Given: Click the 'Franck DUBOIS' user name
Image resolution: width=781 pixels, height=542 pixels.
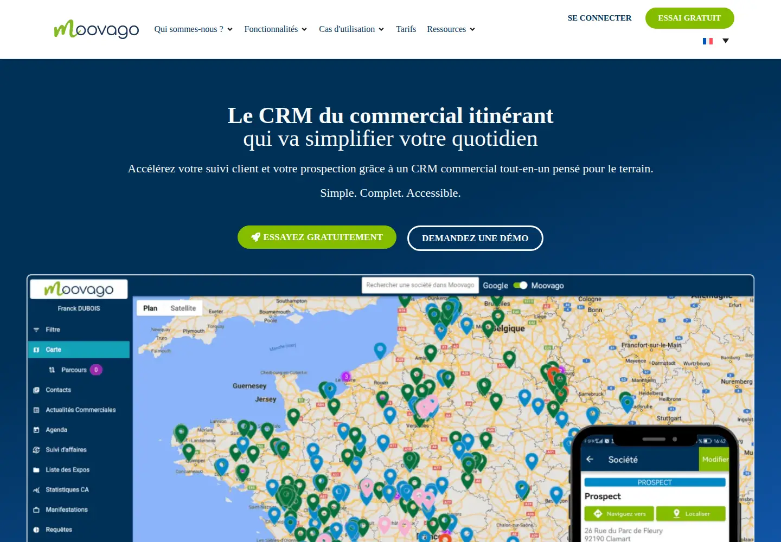Looking at the screenshot, I should click(79, 308).
